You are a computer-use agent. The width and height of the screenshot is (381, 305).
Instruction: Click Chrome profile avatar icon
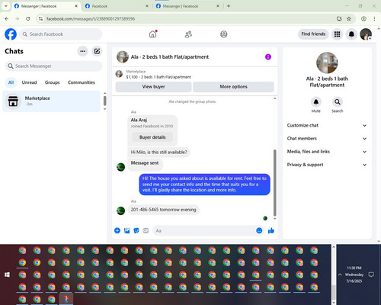[363, 19]
